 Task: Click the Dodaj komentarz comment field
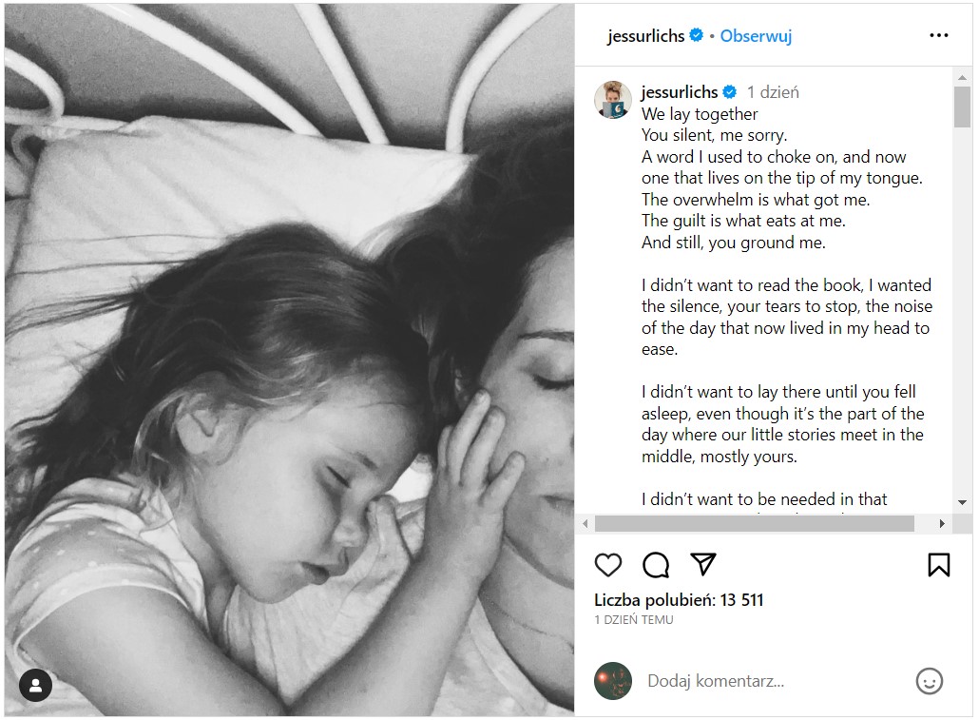point(773,681)
